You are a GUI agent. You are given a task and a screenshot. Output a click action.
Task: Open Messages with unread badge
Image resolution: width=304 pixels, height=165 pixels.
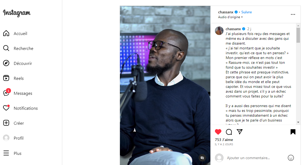pos(7,93)
